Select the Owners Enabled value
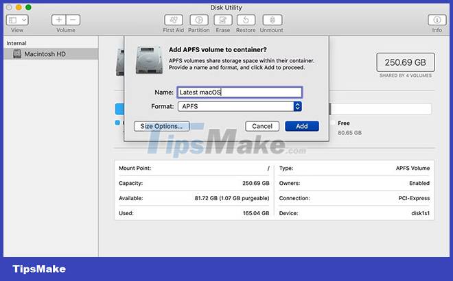The width and height of the screenshot is (453, 281). 419,183
